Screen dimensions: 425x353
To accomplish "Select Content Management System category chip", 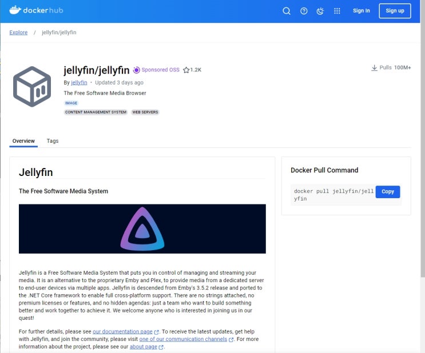I will point(96,112).
